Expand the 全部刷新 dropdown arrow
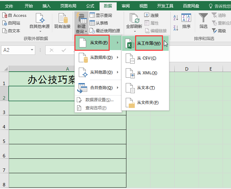The width and height of the screenshot is (231, 189). click(135, 32)
